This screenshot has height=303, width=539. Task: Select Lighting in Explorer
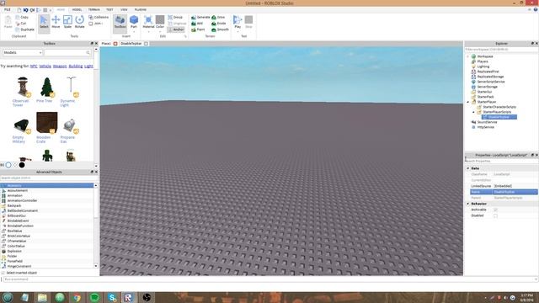point(483,66)
